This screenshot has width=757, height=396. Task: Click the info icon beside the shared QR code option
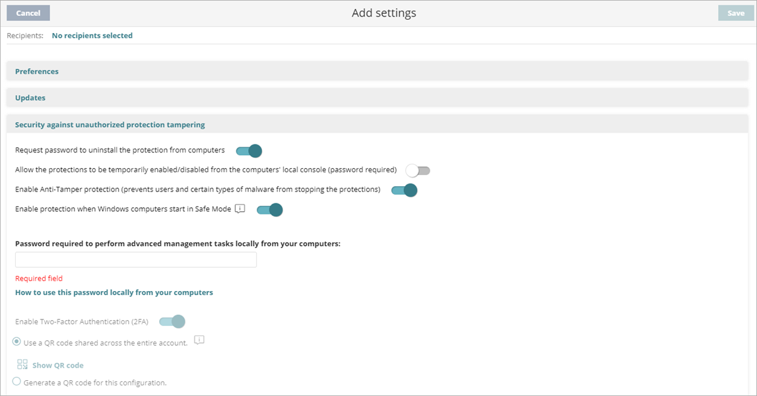click(199, 341)
